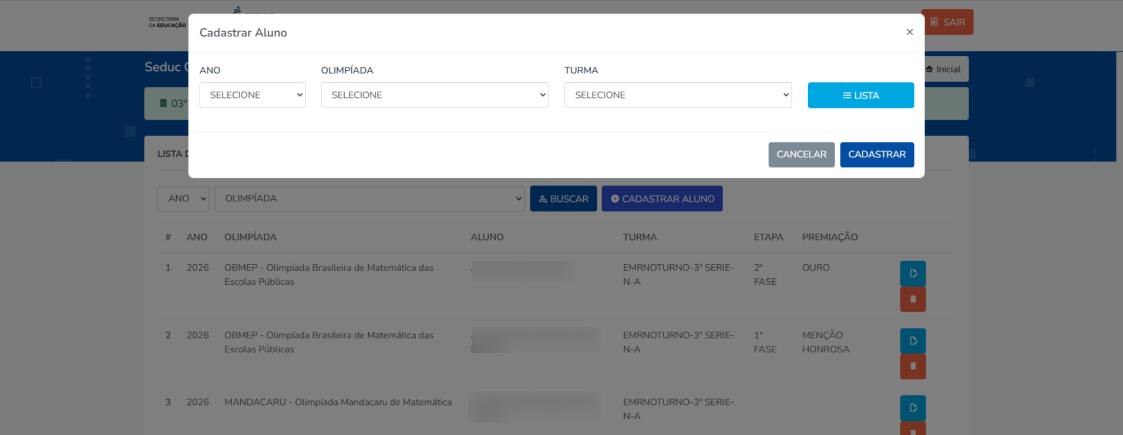
Task: Click the BUSCAR search button
Action: (563, 199)
